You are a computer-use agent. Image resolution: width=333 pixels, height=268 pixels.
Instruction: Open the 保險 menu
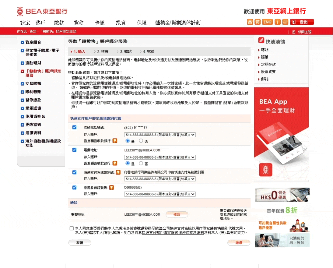(142, 23)
